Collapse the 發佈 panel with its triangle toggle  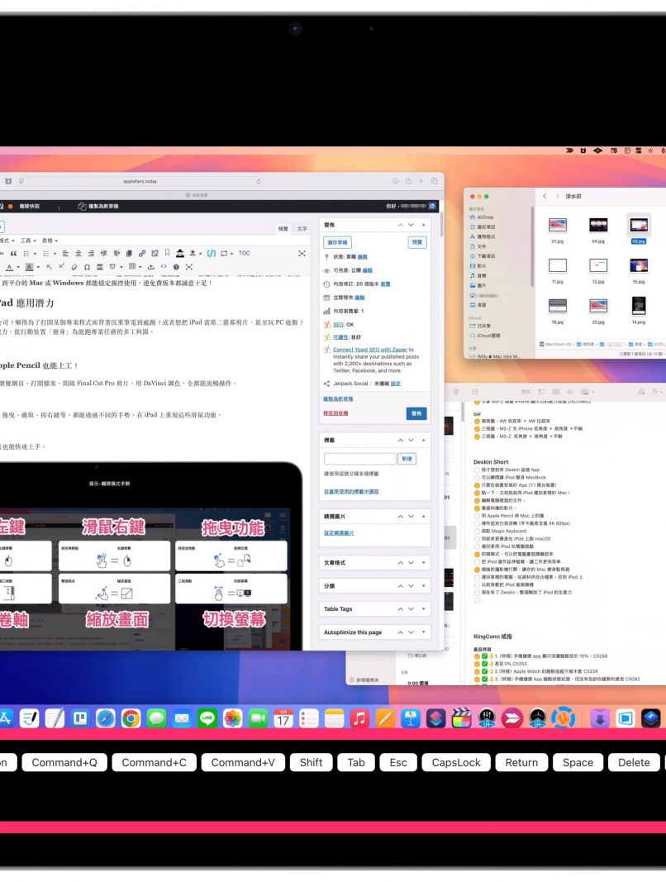click(x=425, y=224)
